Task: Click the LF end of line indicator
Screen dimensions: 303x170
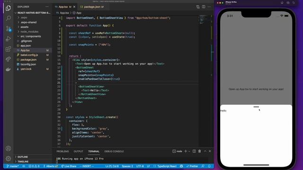Action: [148, 166]
